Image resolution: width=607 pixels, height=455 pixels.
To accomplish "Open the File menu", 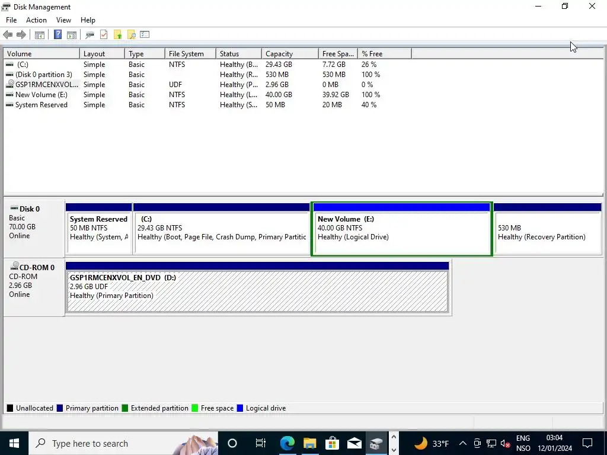I will click(x=11, y=20).
